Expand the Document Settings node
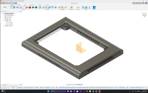This screenshot has height=93, width=148. [3, 15]
